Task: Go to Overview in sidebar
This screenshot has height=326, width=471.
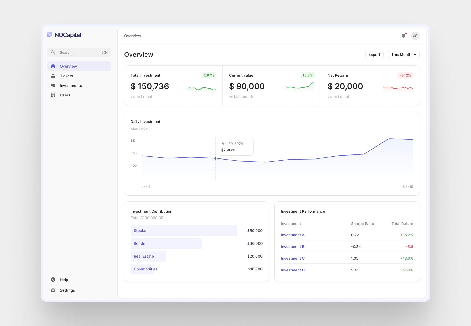Action: point(79,66)
